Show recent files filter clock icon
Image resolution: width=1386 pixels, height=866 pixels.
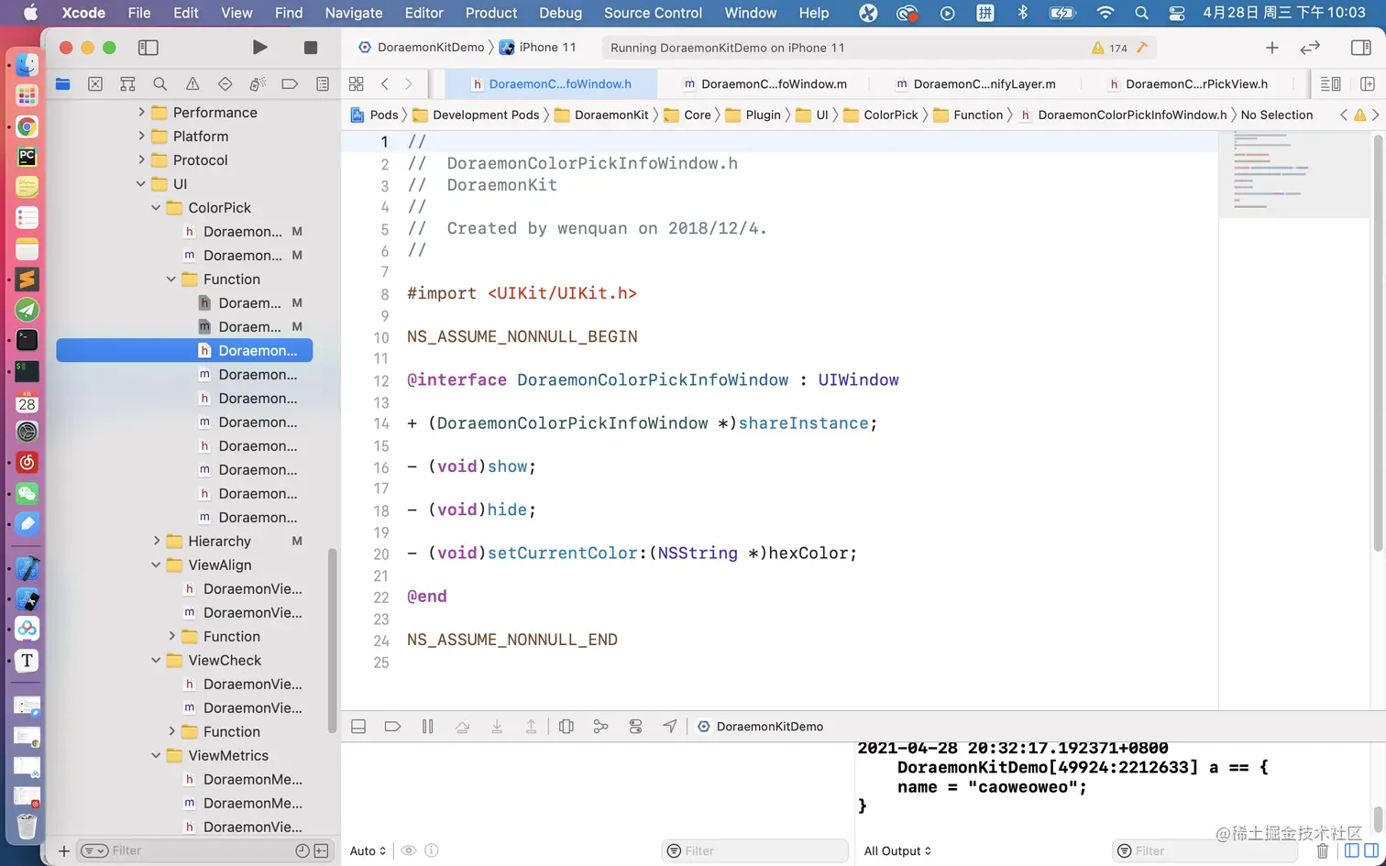click(x=302, y=850)
